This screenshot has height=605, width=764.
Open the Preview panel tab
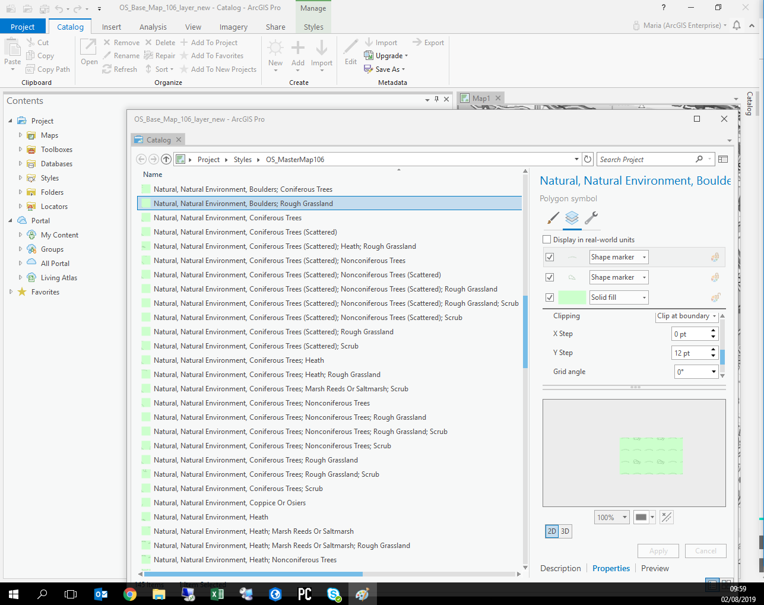coord(655,568)
